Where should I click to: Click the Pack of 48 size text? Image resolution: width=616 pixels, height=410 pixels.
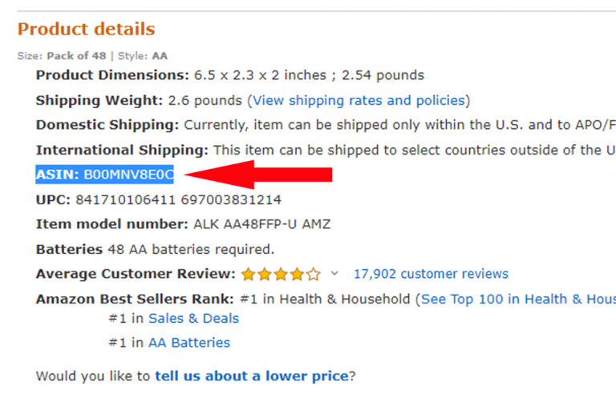coord(75,56)
